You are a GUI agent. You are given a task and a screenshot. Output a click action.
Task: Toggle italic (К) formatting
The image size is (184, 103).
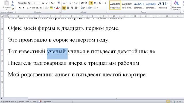[24, 8]
